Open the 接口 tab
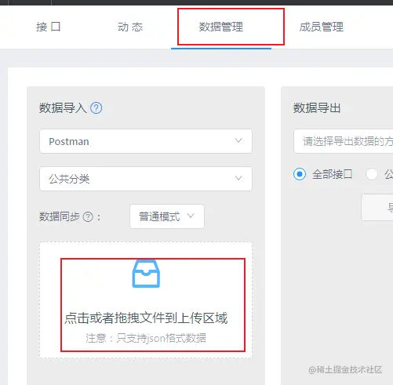 tap(49, 27)
